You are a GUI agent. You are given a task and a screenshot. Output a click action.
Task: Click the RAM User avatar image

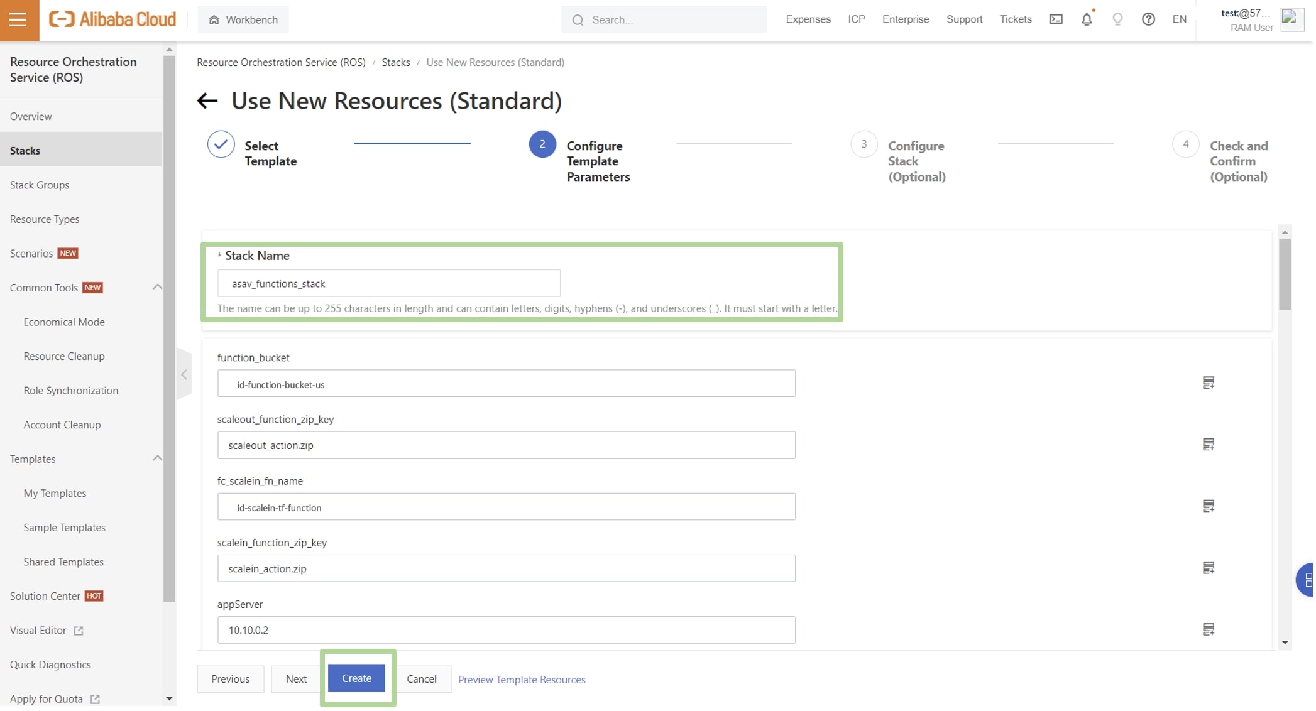[1291, 19]
